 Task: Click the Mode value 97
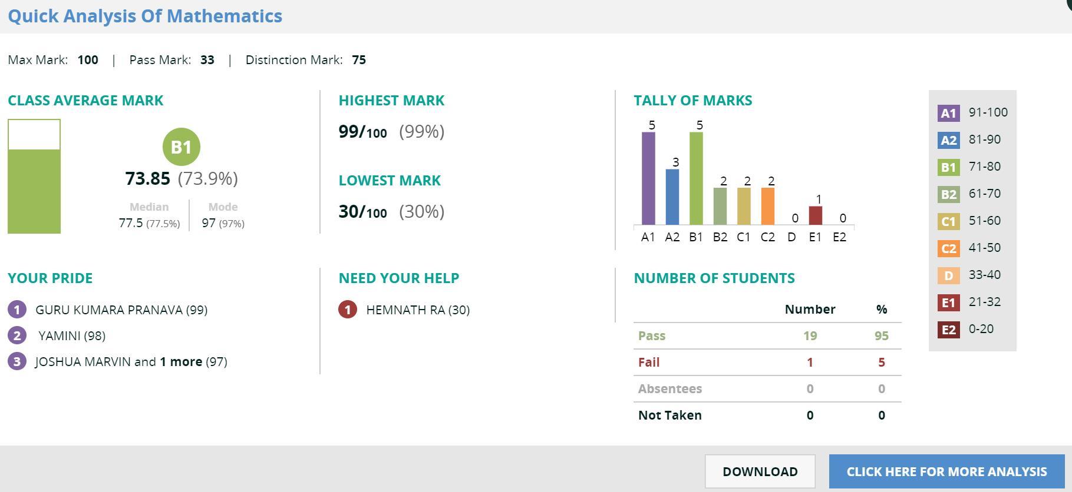pyautogui.click(x=209, y=223)
